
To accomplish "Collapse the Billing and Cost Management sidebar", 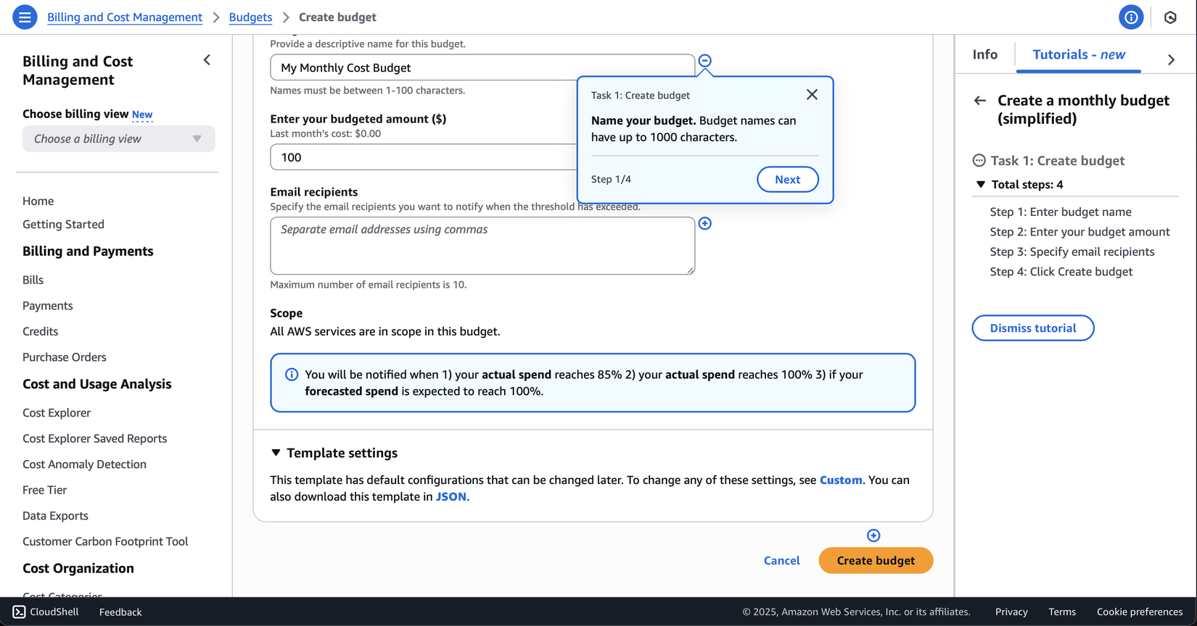I will click(x=207, y=60).
